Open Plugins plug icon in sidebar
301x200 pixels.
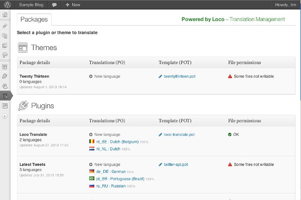[x=5, y=76]
